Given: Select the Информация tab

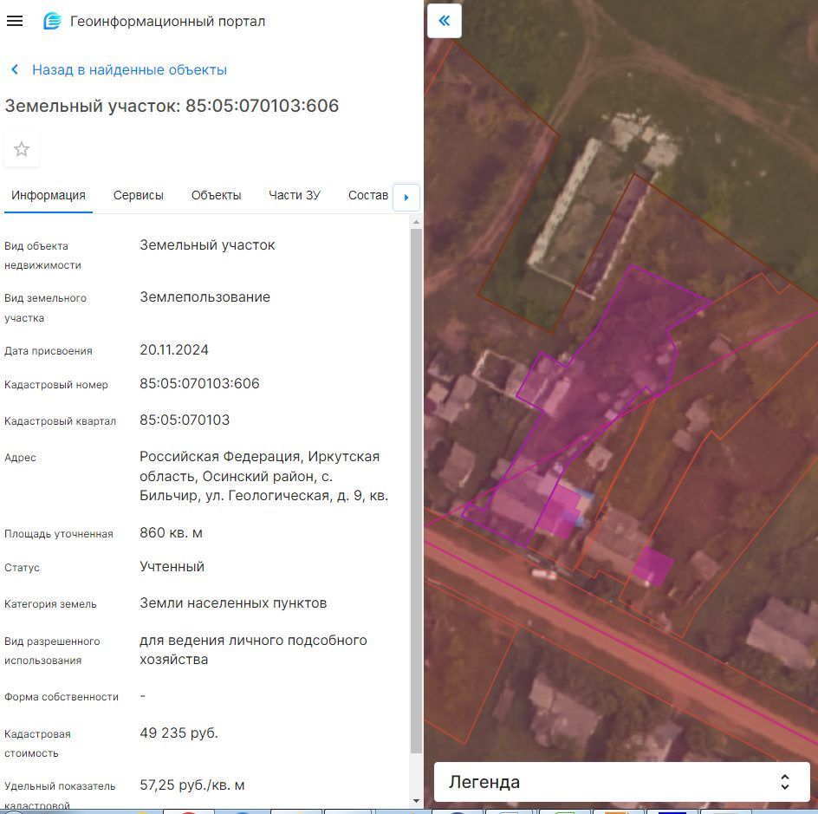Looking at the screenshot, I should pos(49,195).
